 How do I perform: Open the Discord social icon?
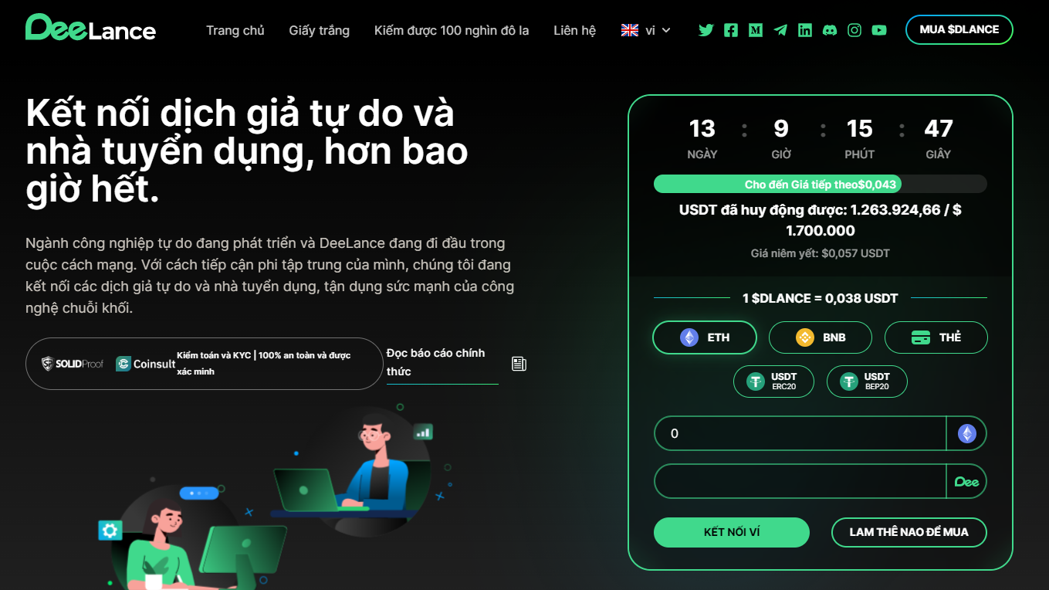point(830,30)
